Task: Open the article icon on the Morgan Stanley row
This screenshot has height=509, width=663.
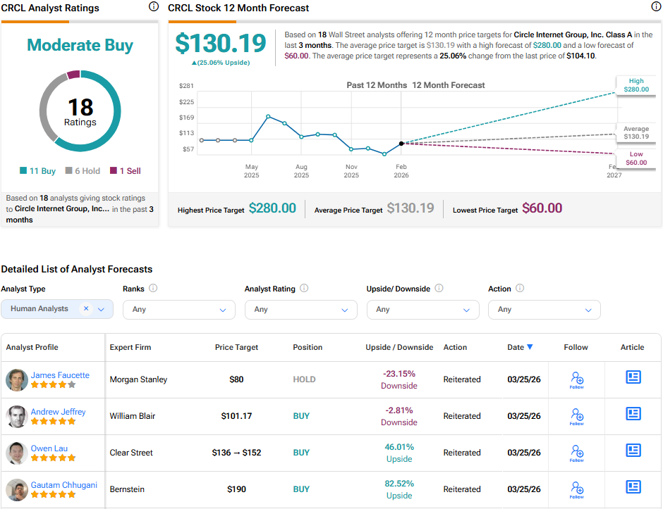Action: pos(633,379)
